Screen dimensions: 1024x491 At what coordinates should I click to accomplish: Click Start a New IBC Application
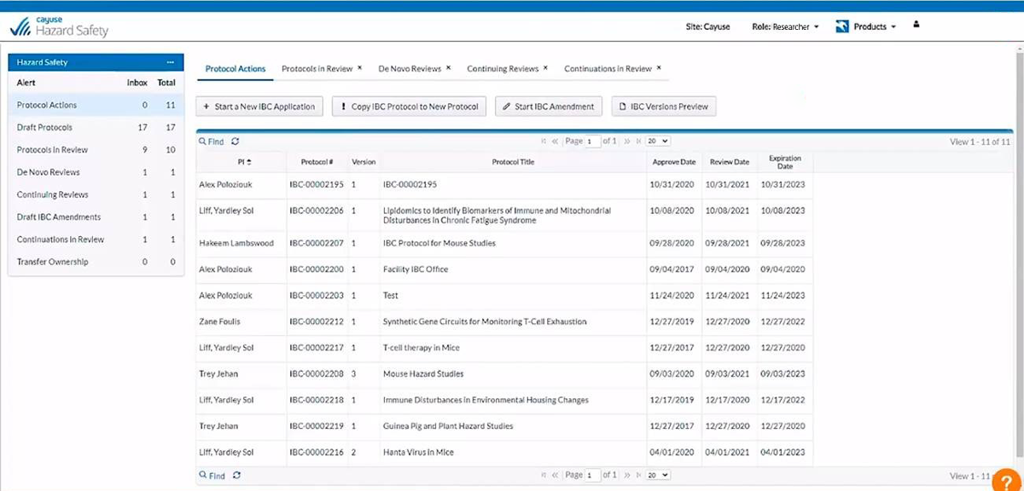pyautogui.click(x=259, y=107)
